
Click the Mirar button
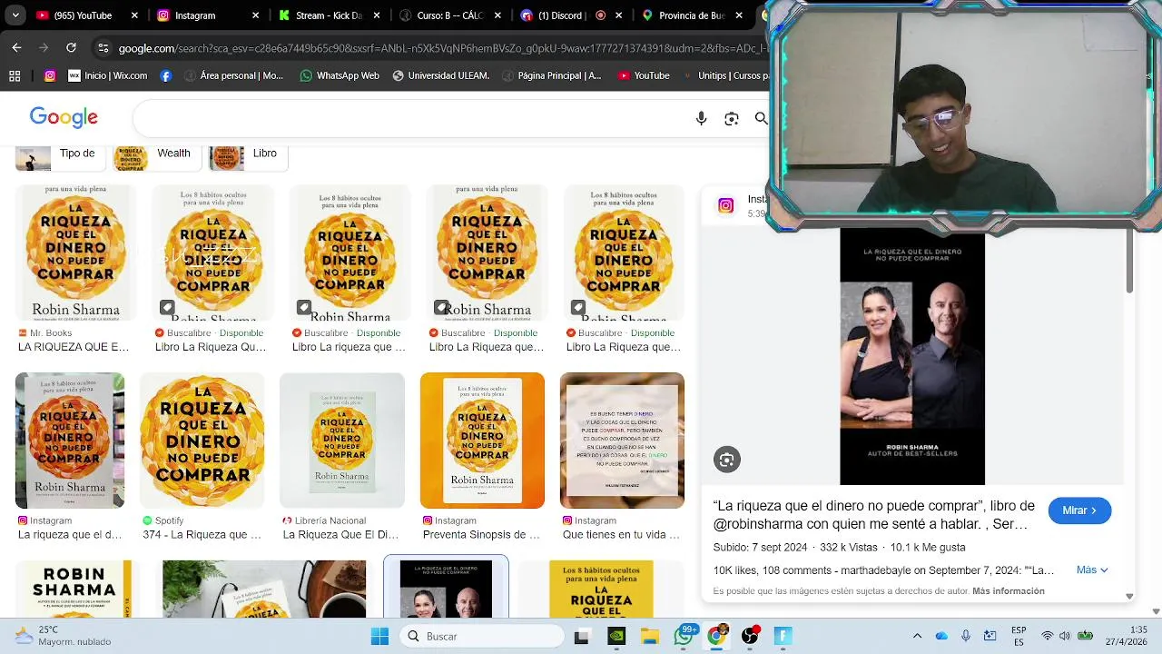coord(1079,510)
